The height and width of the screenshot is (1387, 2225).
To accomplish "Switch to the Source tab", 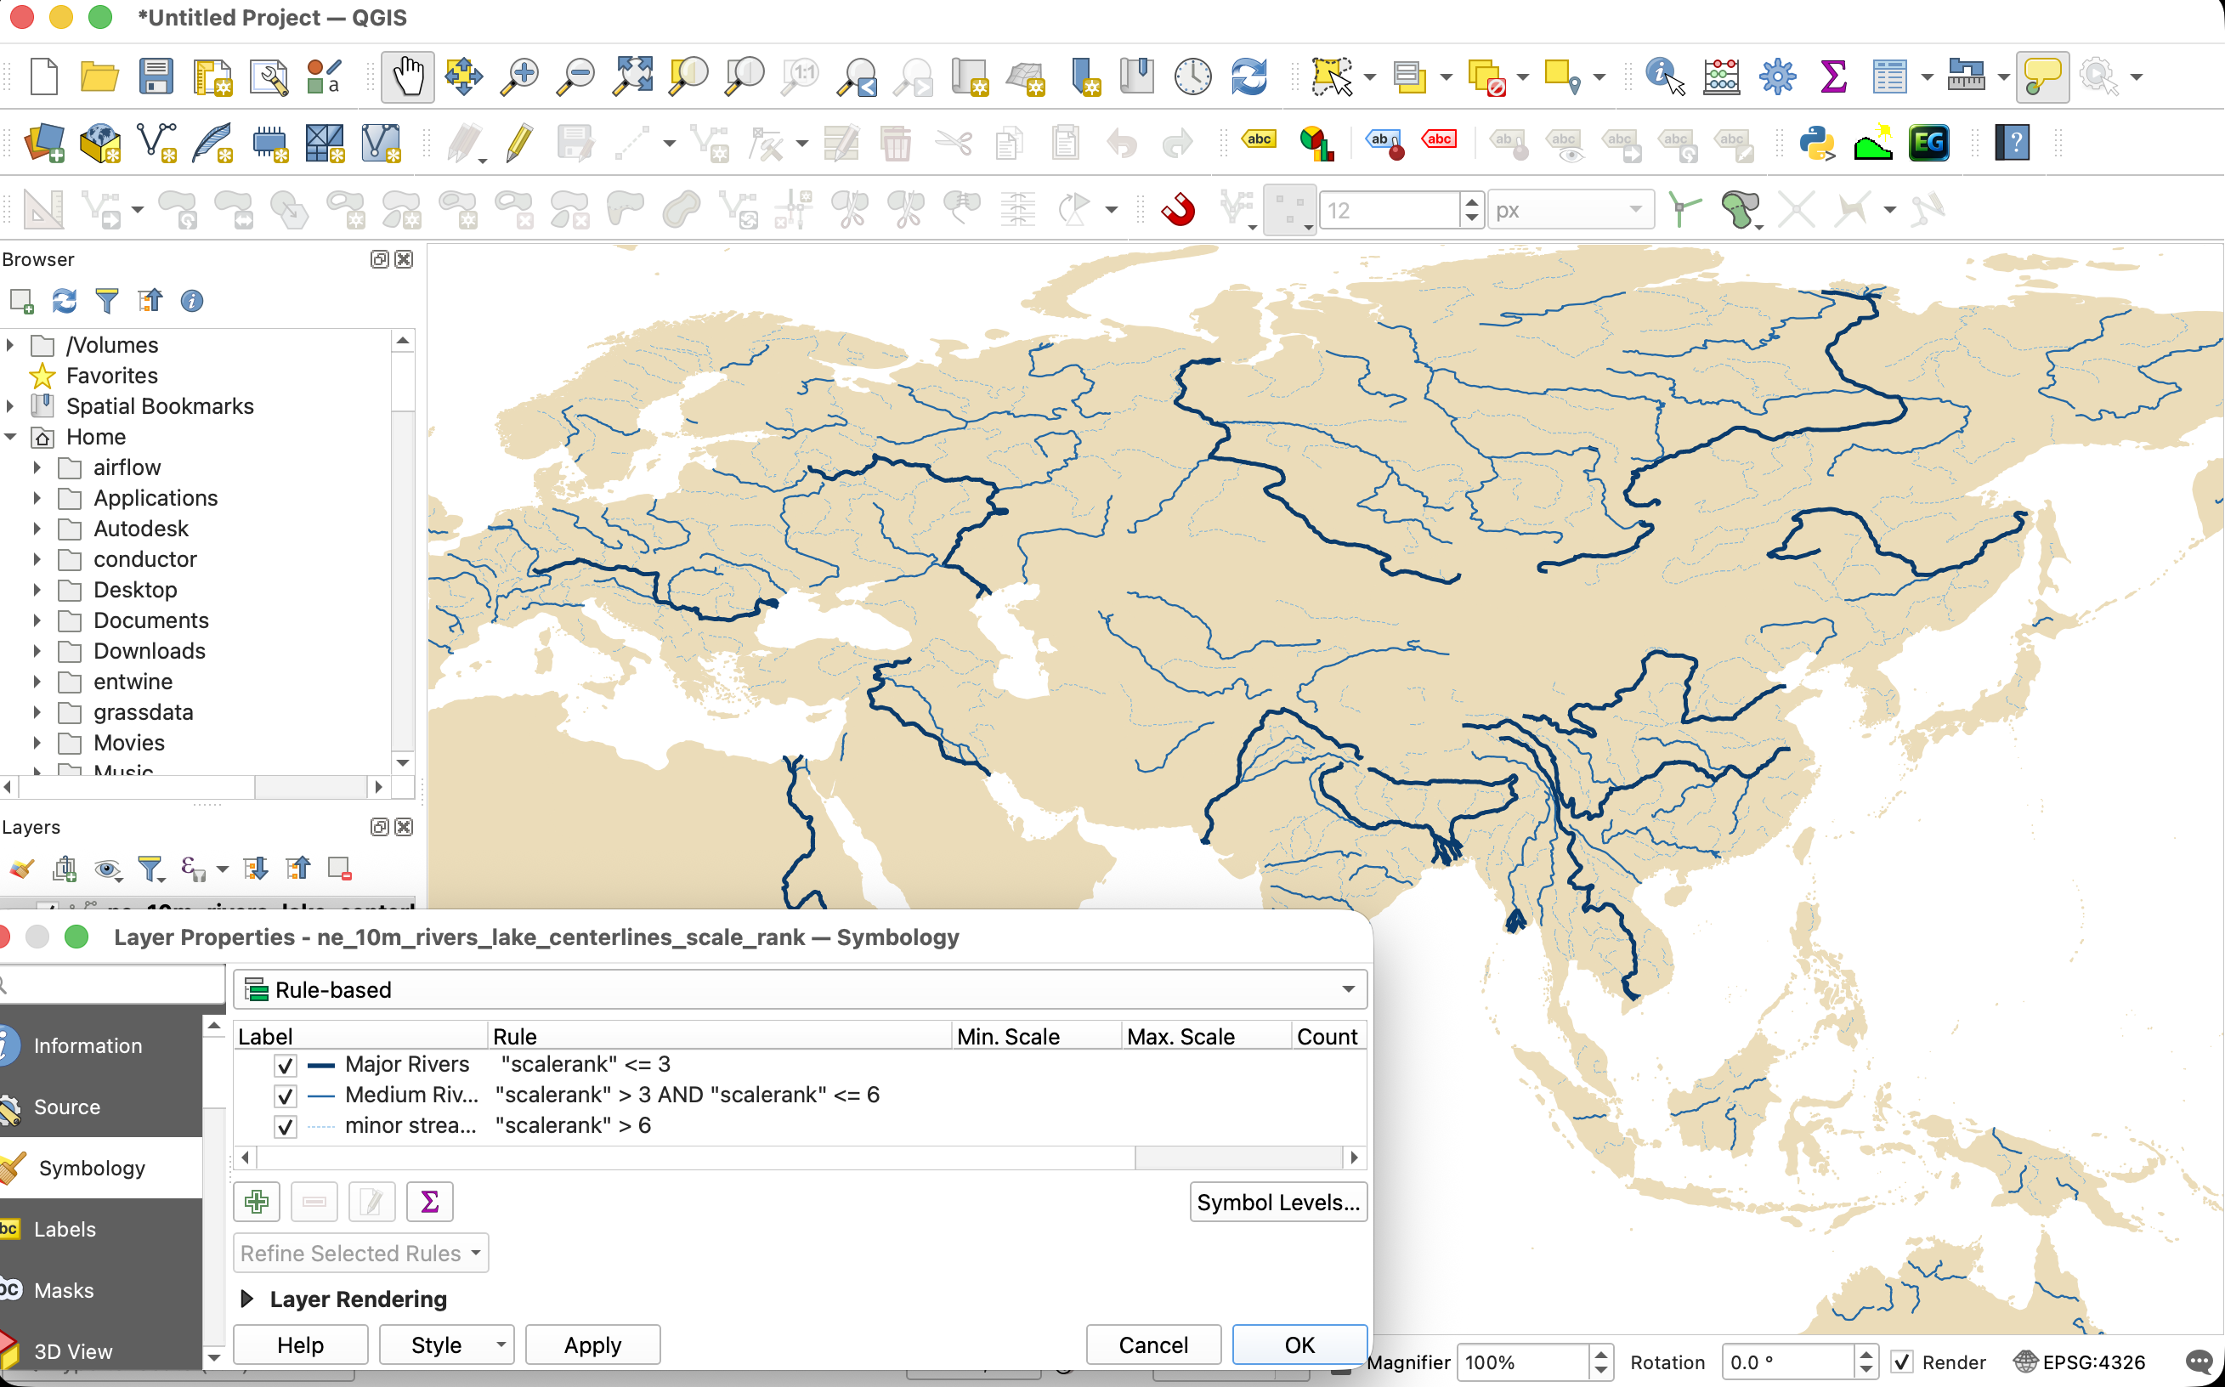I will tap(101, 1107).
